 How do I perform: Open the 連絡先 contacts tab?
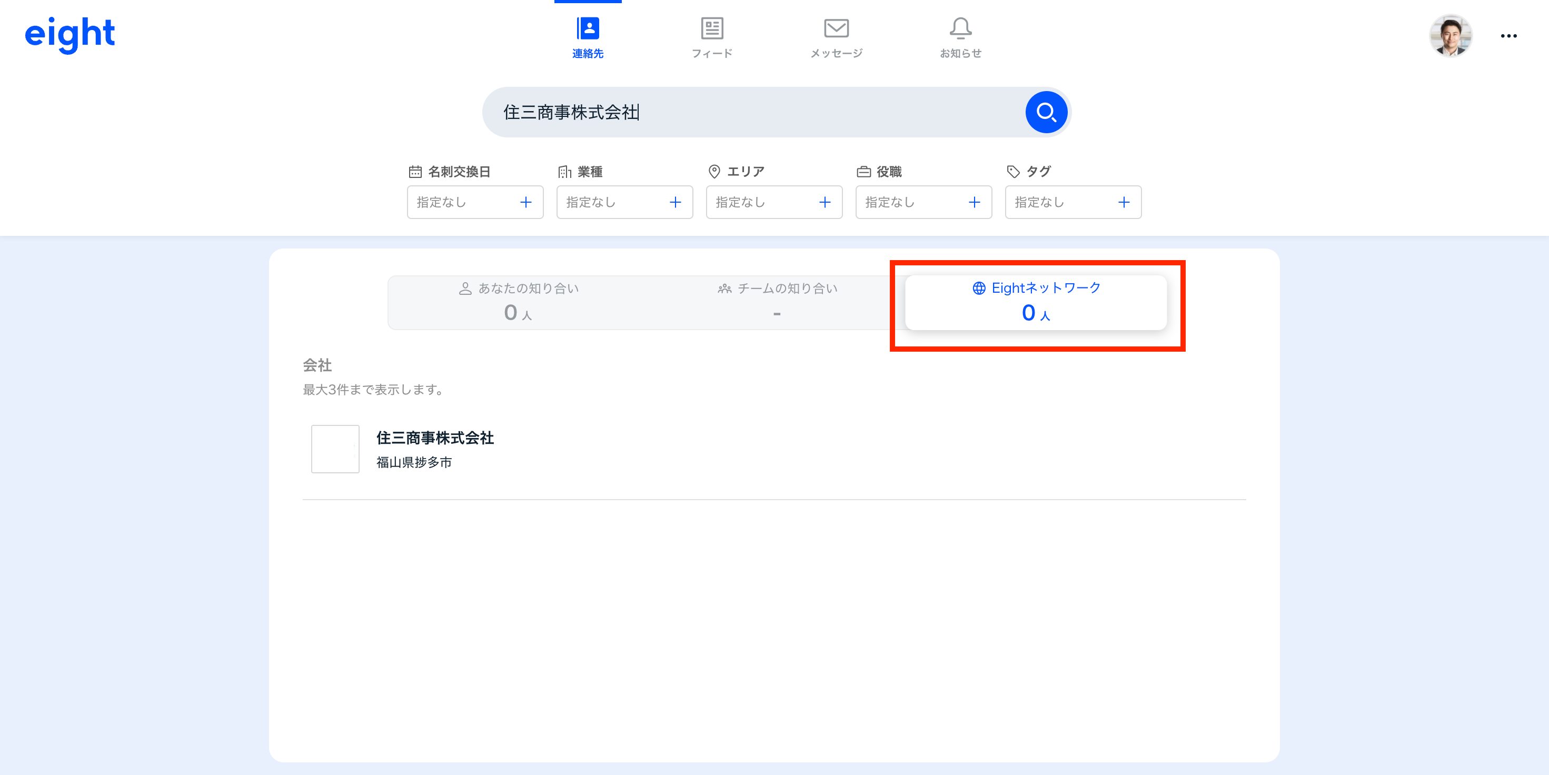click(588, 37)
